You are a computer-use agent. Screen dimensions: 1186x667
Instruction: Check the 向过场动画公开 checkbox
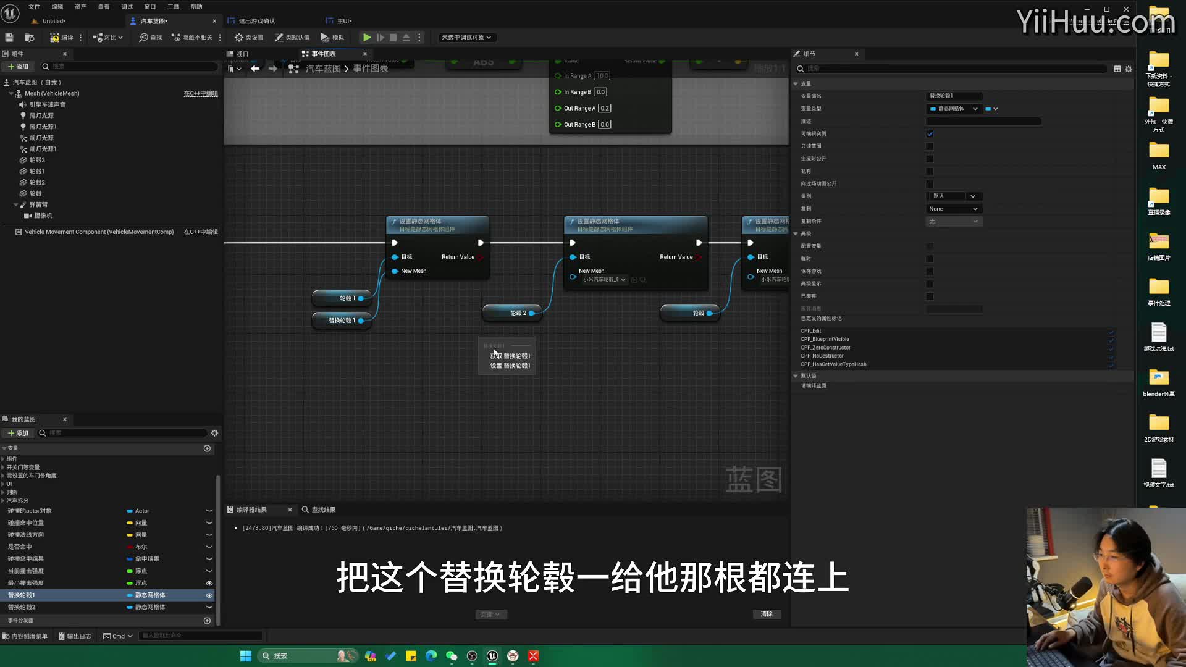[930, 184]
